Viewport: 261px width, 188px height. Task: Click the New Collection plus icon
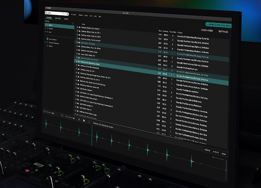point(47,39)
